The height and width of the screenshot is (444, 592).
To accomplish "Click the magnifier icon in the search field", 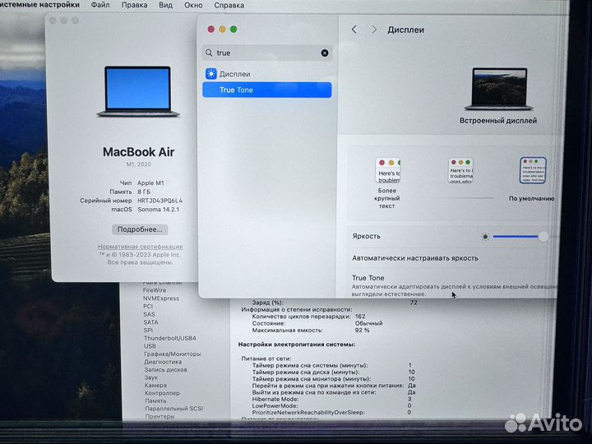I will click(x=209, y=53).
